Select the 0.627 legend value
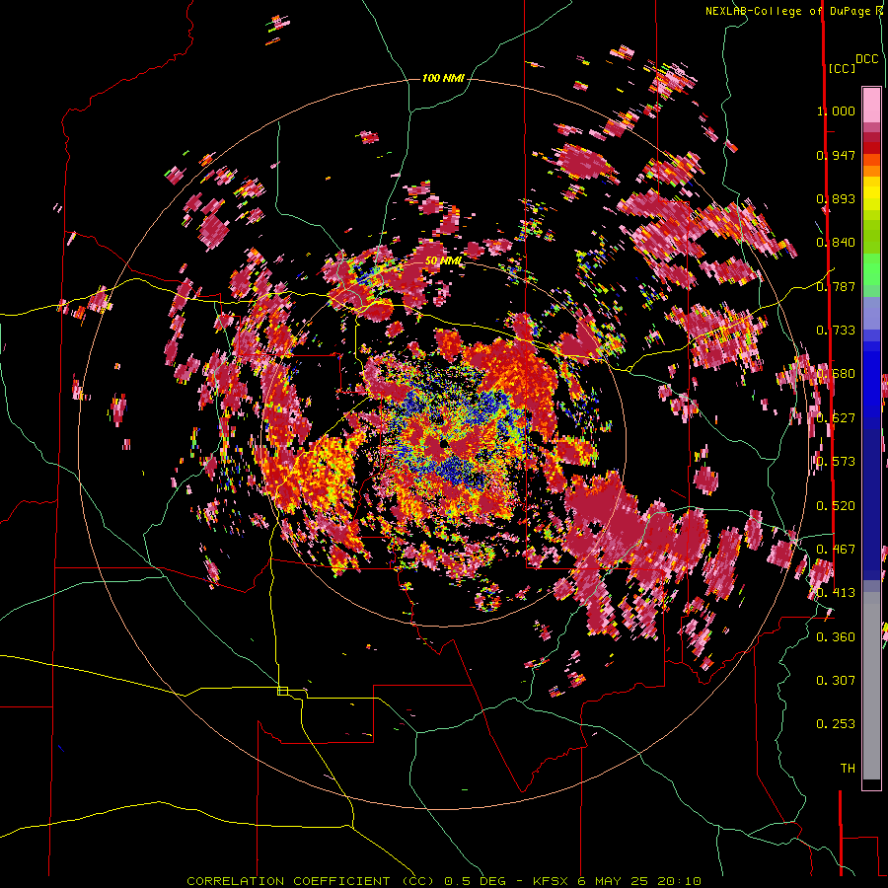The width and height of the screenshot is (888, 888). click(836, 418)
